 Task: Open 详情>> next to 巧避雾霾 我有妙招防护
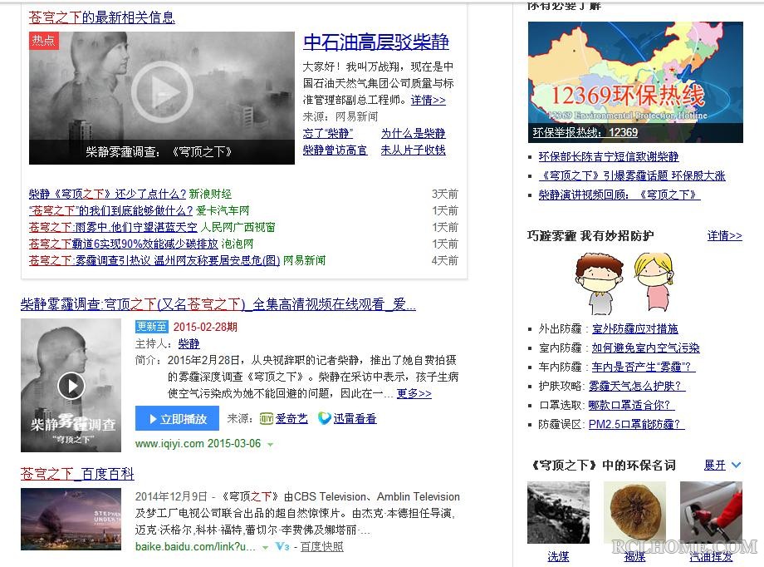point(724,236)
